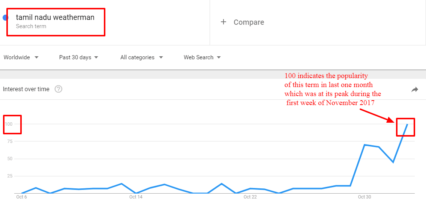The width and height of the screenshot is (426, 218).
Task: Click the Oct 22 axis label
Action: click(x=250, y=197)
